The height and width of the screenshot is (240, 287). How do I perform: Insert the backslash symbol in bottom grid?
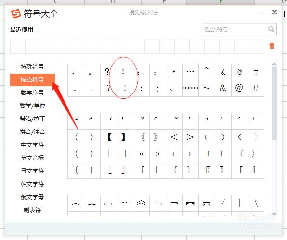256,203
